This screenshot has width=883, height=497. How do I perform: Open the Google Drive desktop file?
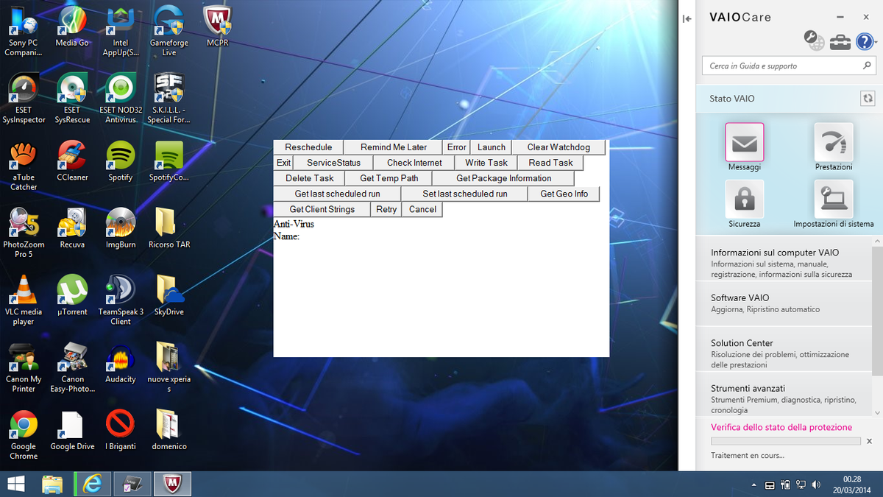point(72,430)
